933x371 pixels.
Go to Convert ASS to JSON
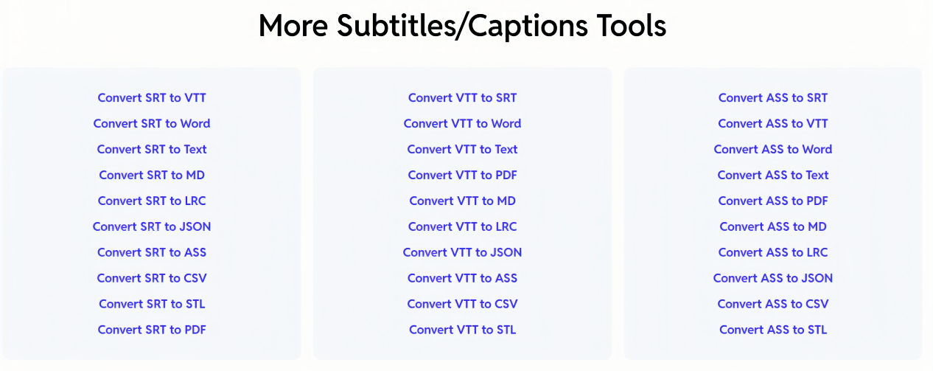click(773, 278)
